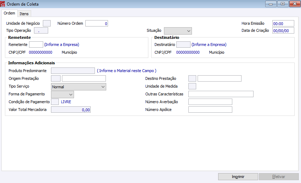Click the Remetente code field
Screen dimensions: 301x183
click(x=36, y=45)
